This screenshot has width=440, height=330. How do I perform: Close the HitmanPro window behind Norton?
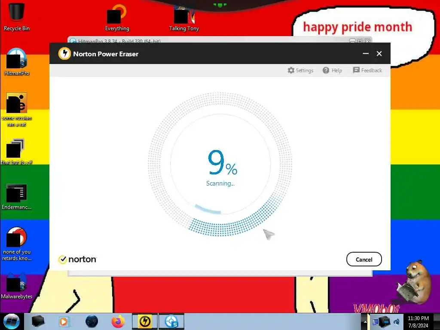coord(367,41)
